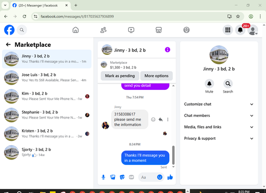
Task: Open the Chrome profile icon
Action: [251, 16]
